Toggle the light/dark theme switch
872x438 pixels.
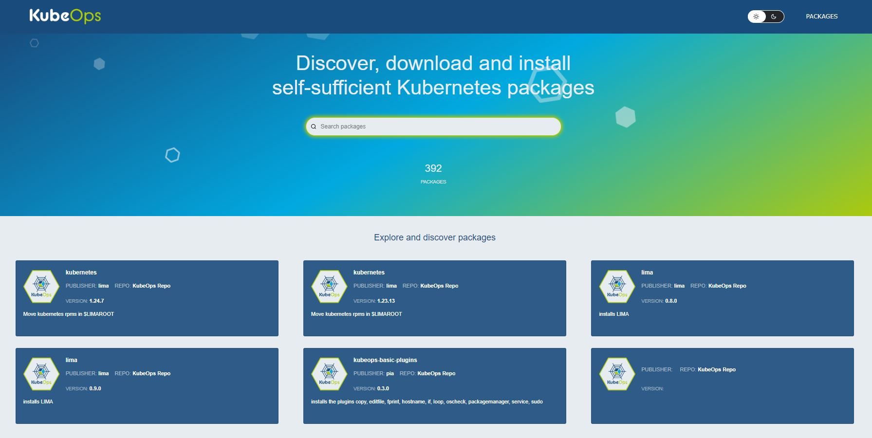(766, 17)
